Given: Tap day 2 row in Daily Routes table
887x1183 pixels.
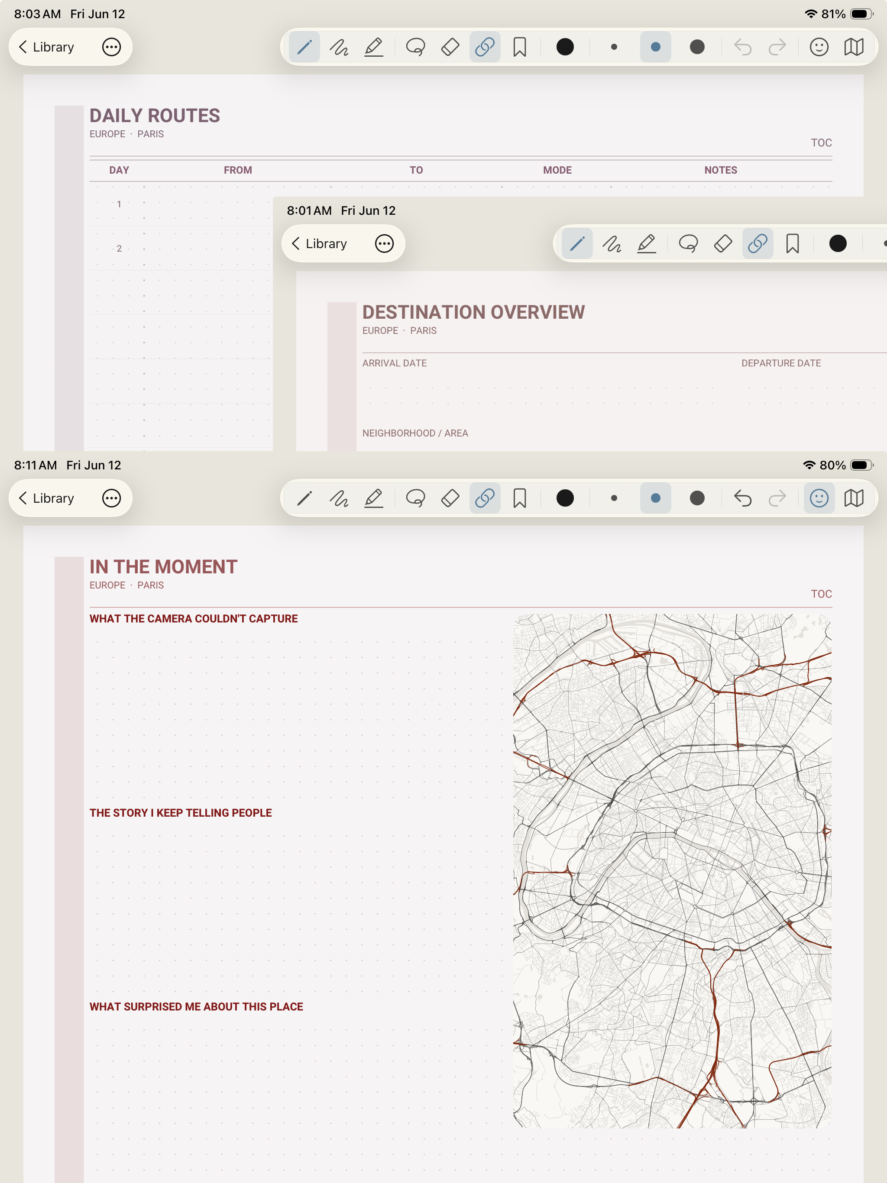Looking at the screenshot, I should point(181,249).
